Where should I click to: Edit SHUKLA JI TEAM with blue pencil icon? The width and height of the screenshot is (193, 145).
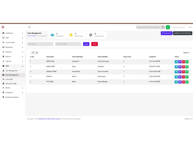(x=180, y=72)
